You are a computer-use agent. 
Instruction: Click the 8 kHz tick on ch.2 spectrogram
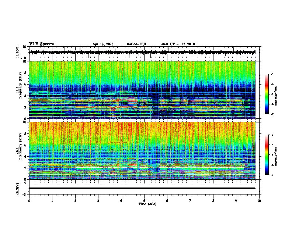click(x=25, y=134)
